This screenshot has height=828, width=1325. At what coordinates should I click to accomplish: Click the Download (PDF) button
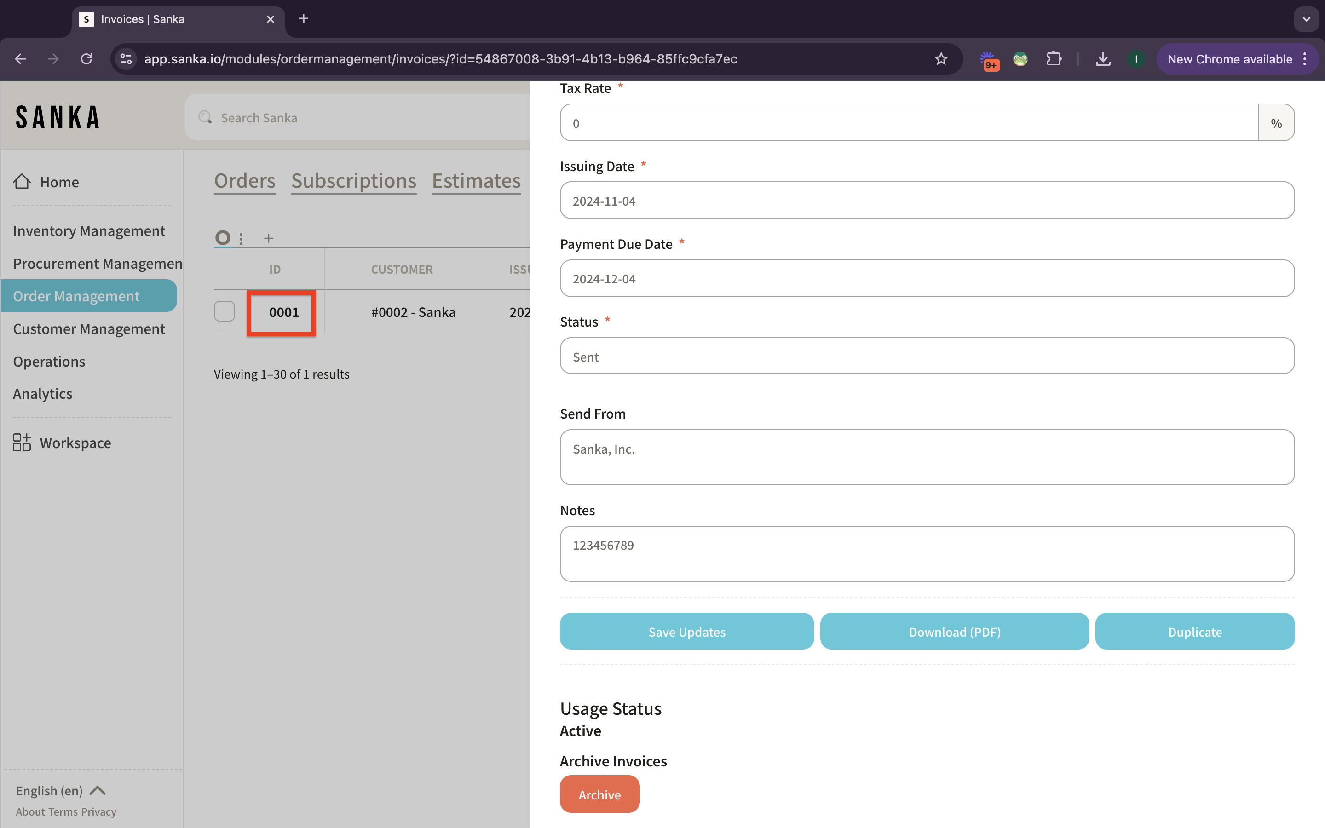click(954, 632)
